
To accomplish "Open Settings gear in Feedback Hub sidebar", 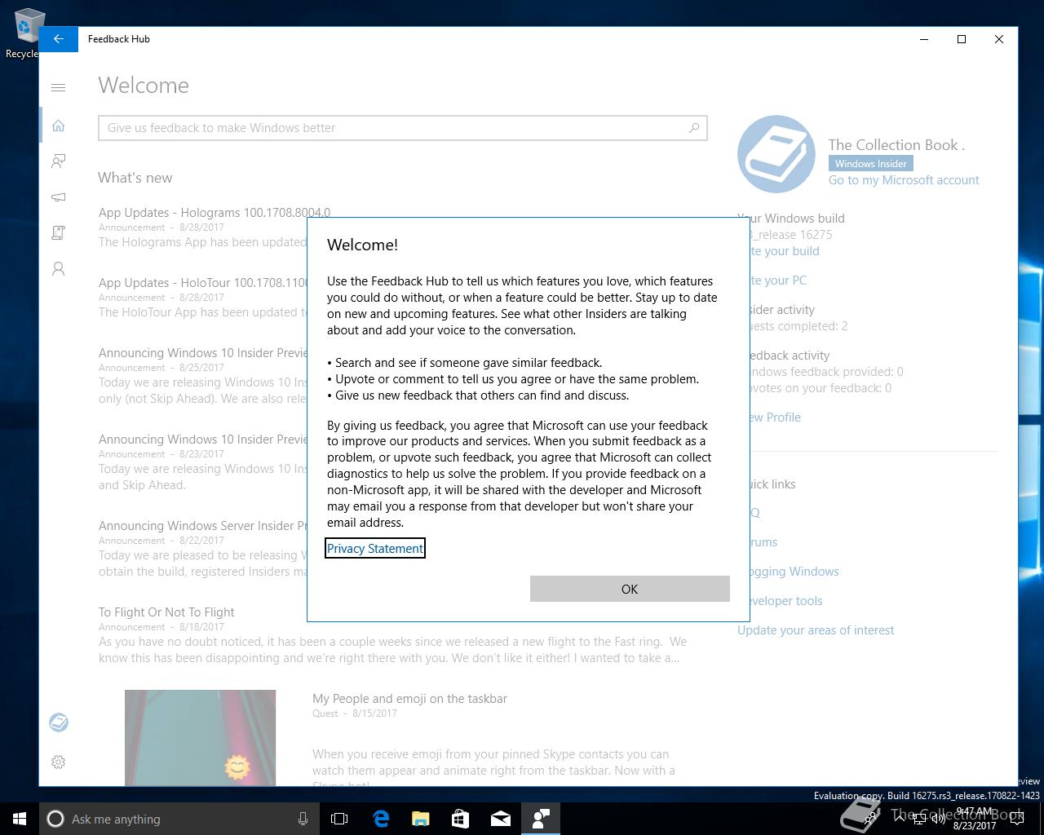I will coord(59,762).
